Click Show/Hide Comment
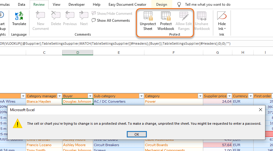Screen dimensions: 273x151 click(x=112, y=14)
